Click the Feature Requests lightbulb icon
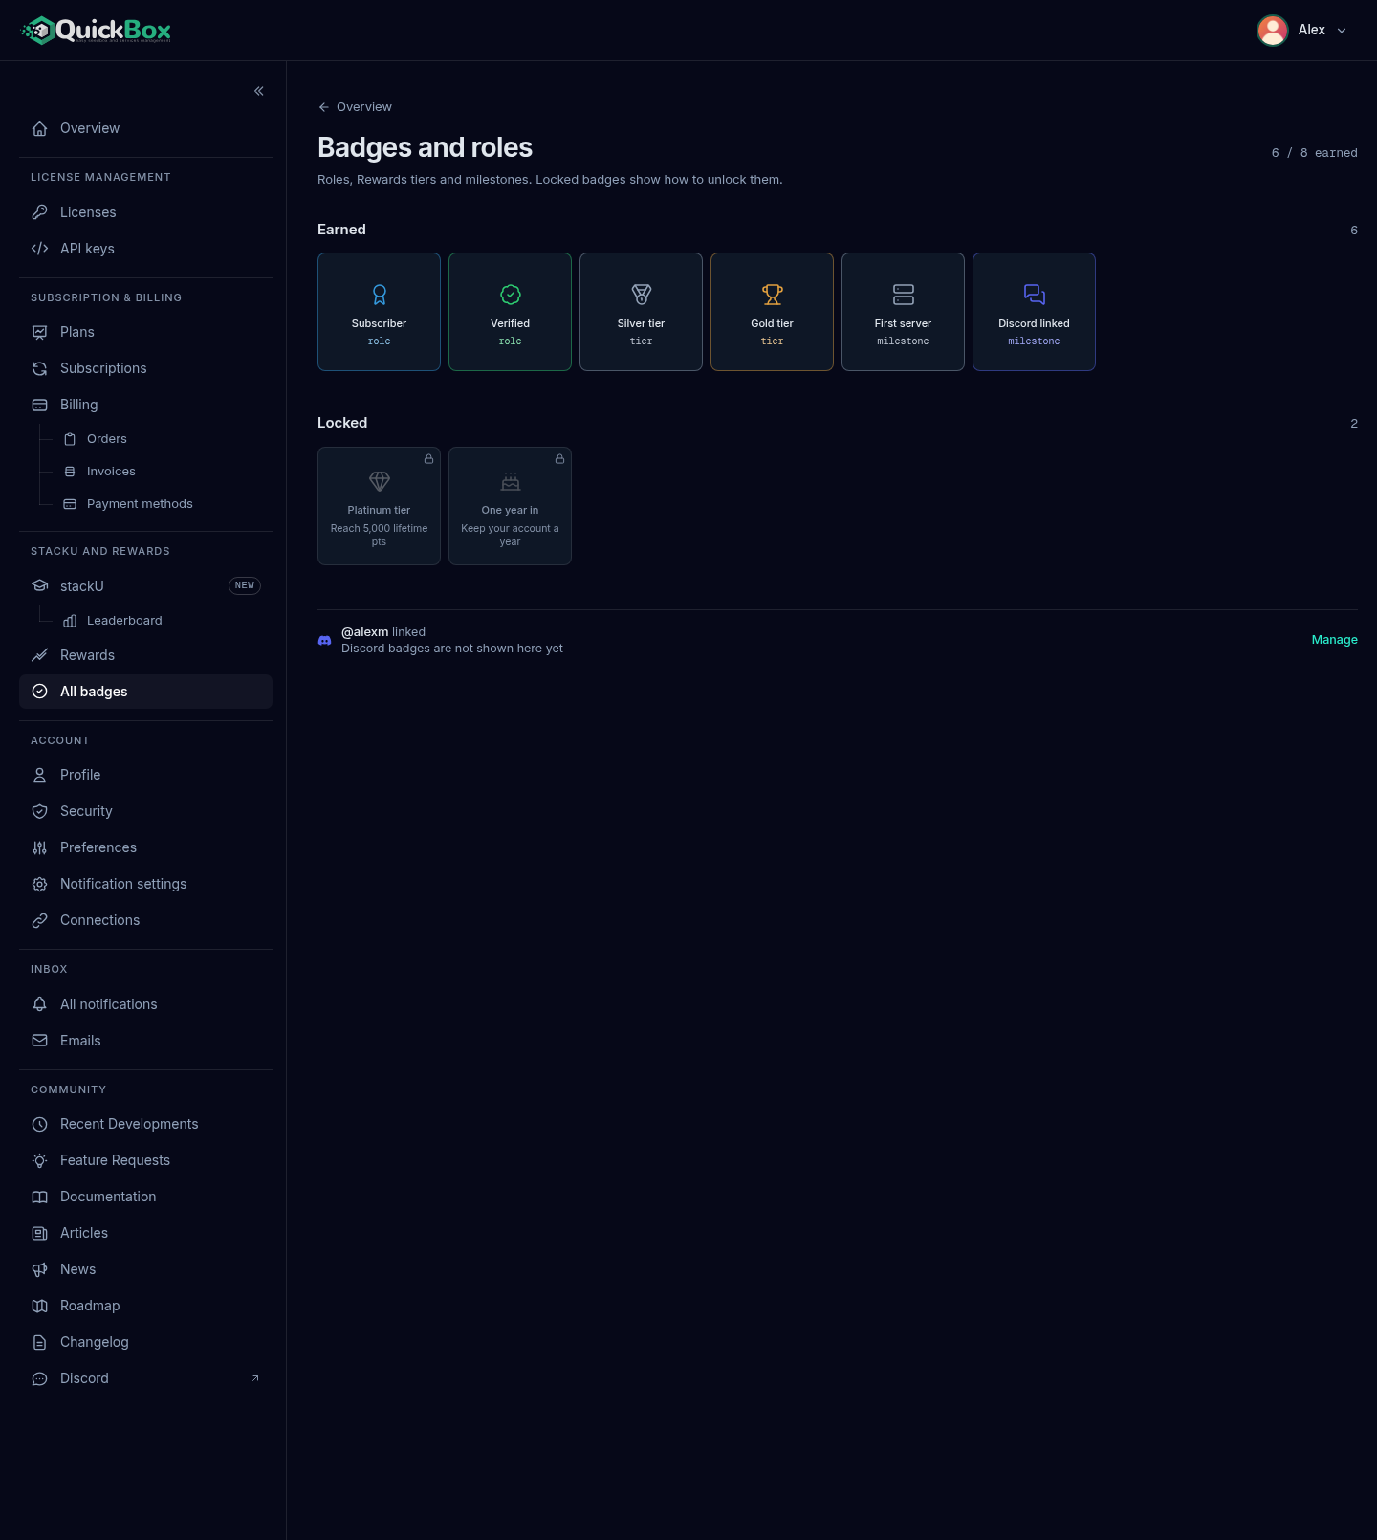 40,1160
